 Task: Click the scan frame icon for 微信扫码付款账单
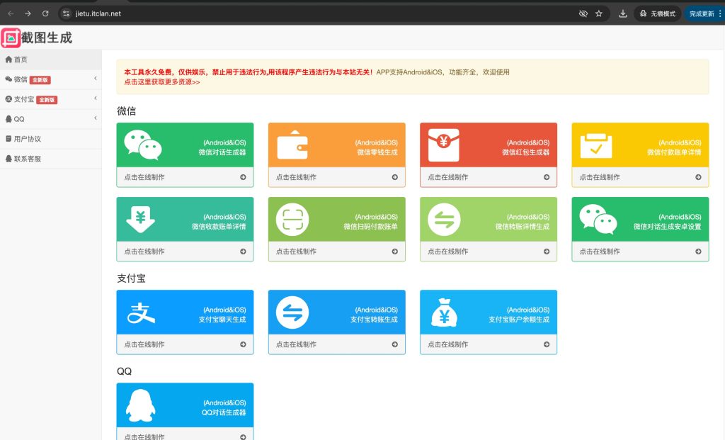click(x=292, y=220)
